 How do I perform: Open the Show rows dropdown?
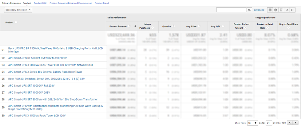252,123
